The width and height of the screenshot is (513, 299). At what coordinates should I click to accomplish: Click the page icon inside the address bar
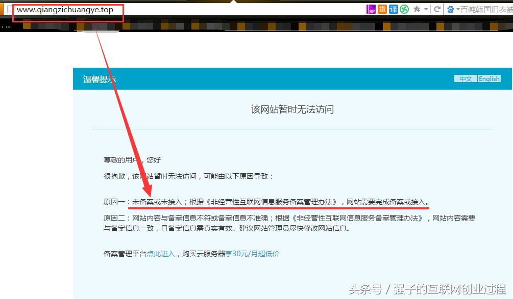(9, 9)
